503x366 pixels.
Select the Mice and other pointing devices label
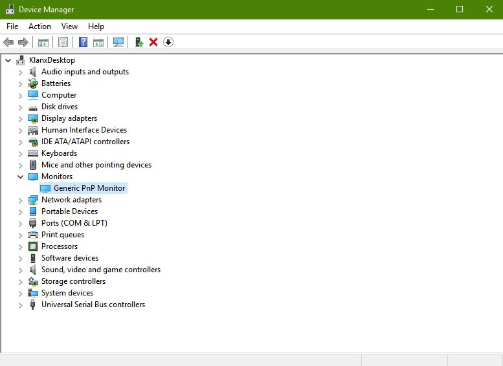point(96,165)
